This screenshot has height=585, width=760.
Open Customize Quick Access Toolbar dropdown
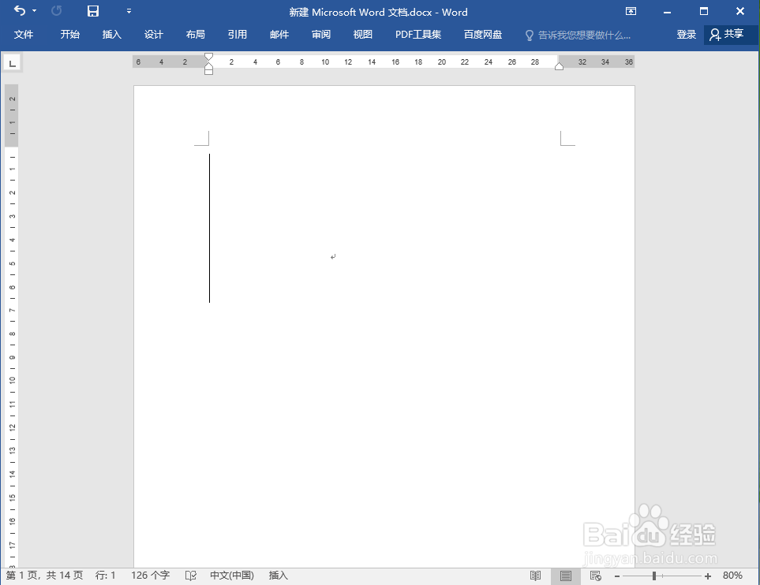point(129,11)
